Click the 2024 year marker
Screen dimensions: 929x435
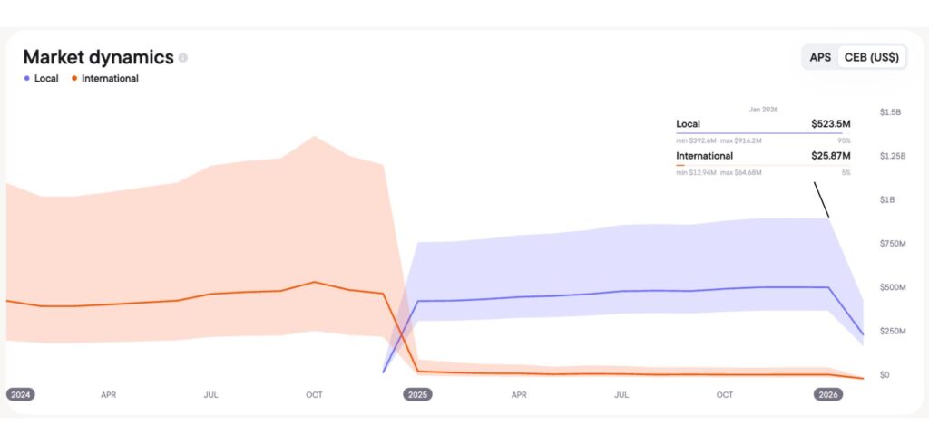click(20, 394)
